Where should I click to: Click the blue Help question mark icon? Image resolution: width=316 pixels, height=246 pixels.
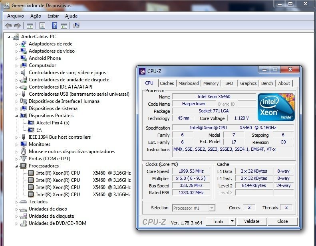(54, 26)
